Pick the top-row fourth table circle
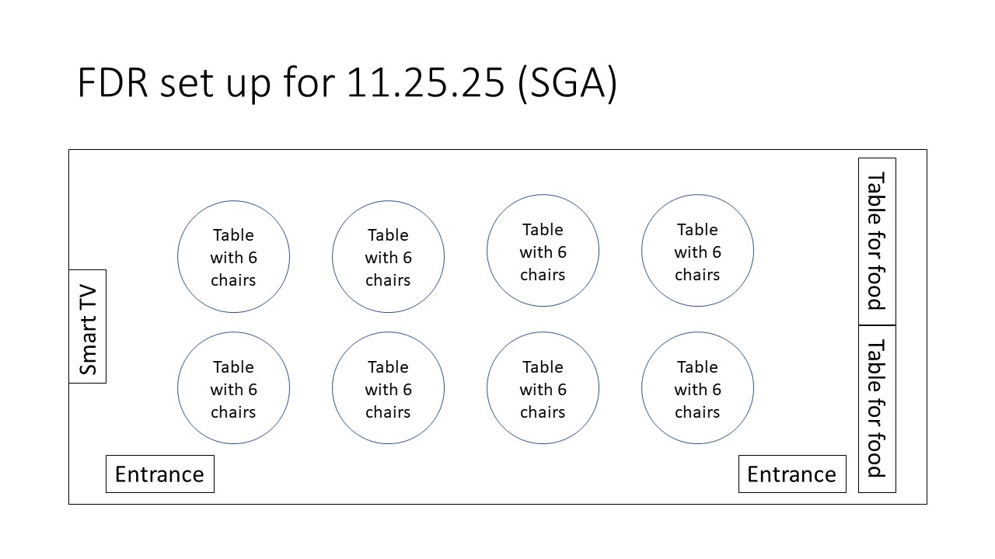Screen dimensions: 995x559 click(697, 251)
